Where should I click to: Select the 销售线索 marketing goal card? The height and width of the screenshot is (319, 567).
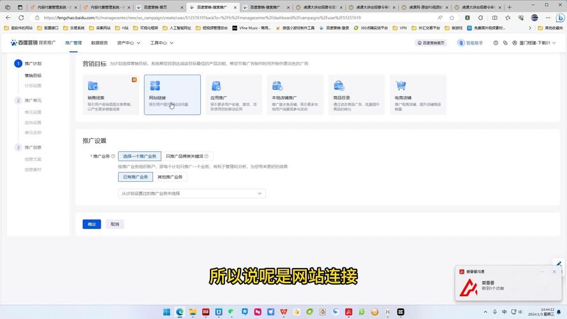tap(111, 95)
